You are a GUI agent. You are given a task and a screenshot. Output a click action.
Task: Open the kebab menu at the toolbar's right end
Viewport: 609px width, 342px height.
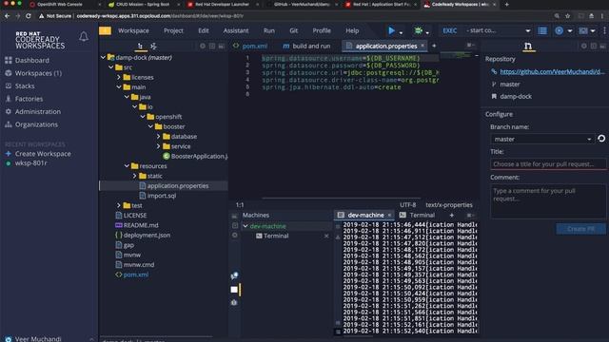[604, 30]
